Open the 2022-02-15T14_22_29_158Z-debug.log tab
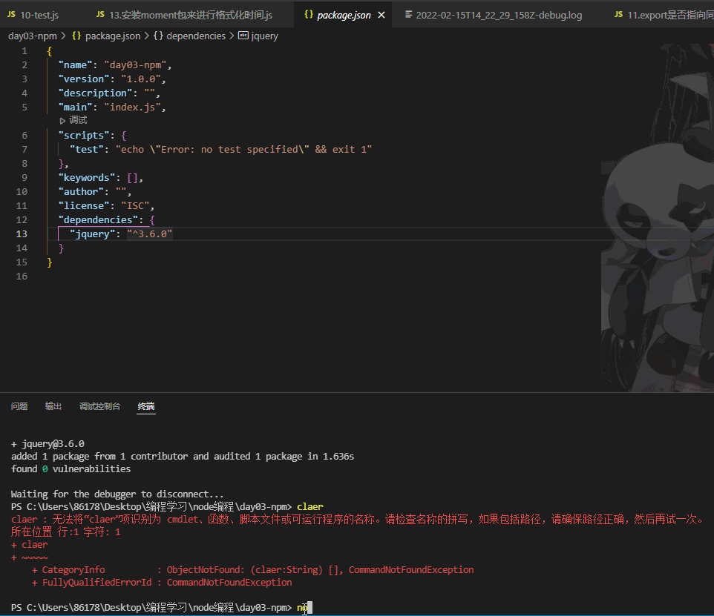Screen dimensions: 714x616 pos(494,15)
